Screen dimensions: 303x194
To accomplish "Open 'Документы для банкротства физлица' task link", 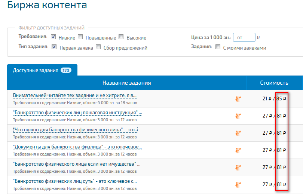I will click(77, 147).
